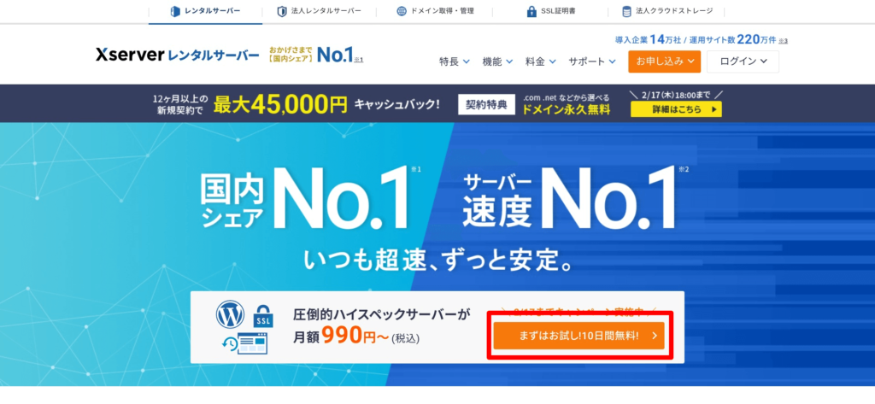Click the 契約特典 label in banner

click(486, 104)
